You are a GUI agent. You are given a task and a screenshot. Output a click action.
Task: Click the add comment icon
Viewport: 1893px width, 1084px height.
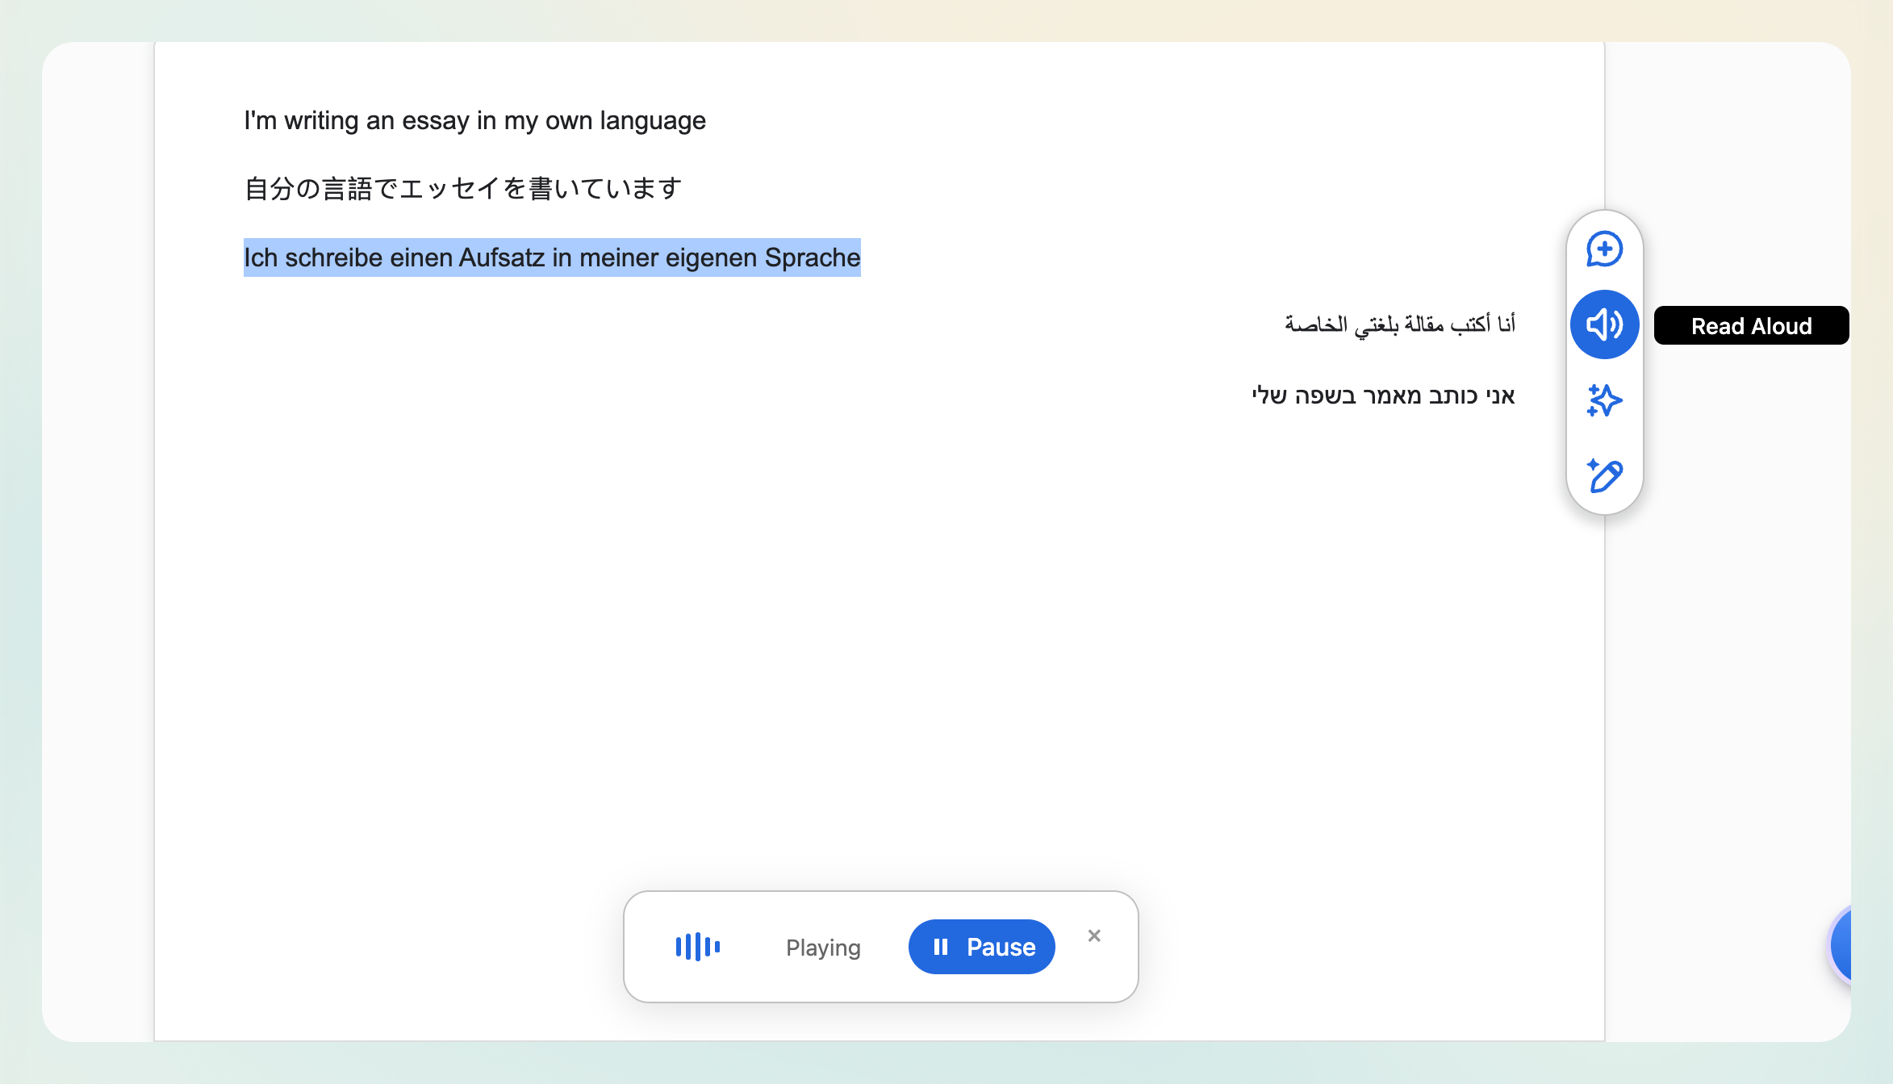click(x=1604, y=249)
